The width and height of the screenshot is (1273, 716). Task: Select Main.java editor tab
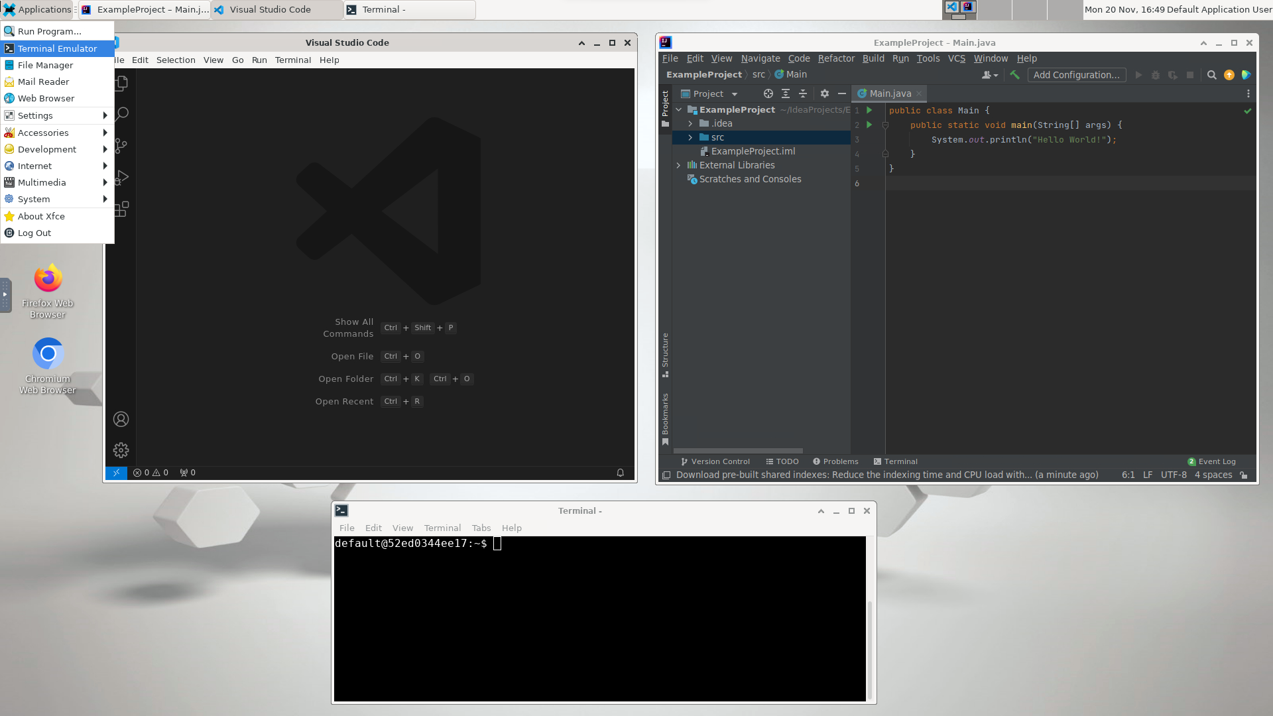889,93
